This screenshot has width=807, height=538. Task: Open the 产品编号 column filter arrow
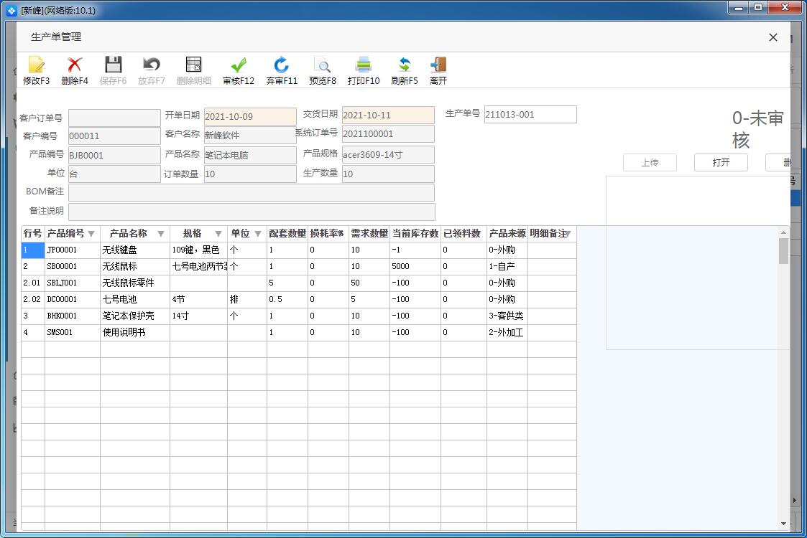tap(91, 234)
